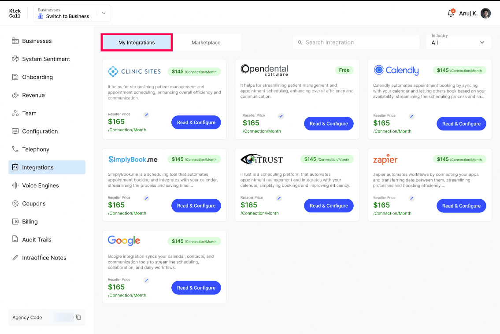Click Clinic Sites $145 price badge
The width and height of the screenshot is (500, 334).
[x=194, y=71]
